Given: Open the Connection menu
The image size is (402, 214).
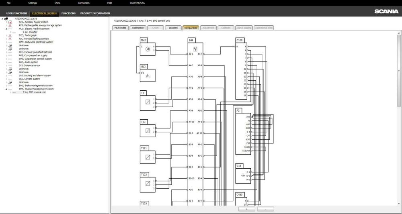Looking at the screenshot, I should [x=84, y=3].
